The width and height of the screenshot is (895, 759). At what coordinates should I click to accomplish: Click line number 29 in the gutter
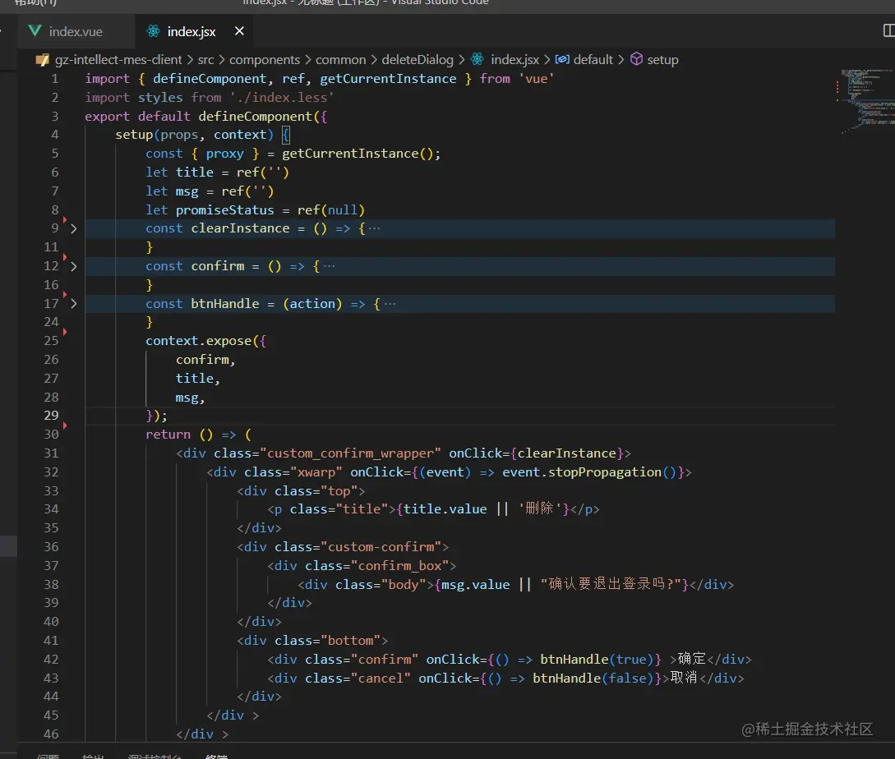[x=50, y=416]
